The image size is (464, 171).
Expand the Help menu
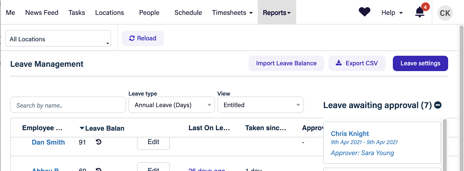392,13
